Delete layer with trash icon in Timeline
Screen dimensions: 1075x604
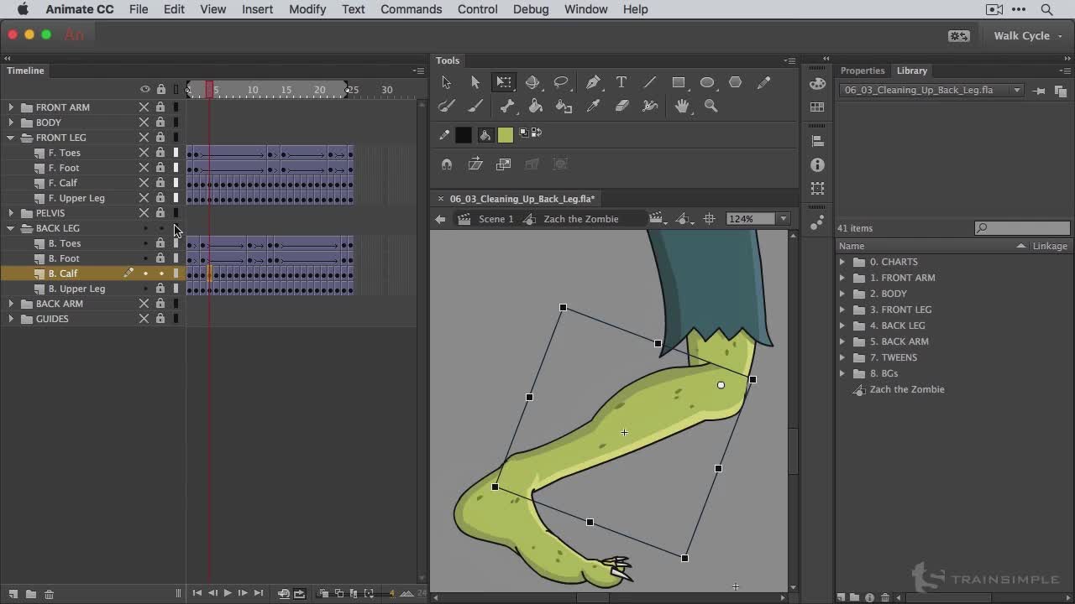click(49, 594)
